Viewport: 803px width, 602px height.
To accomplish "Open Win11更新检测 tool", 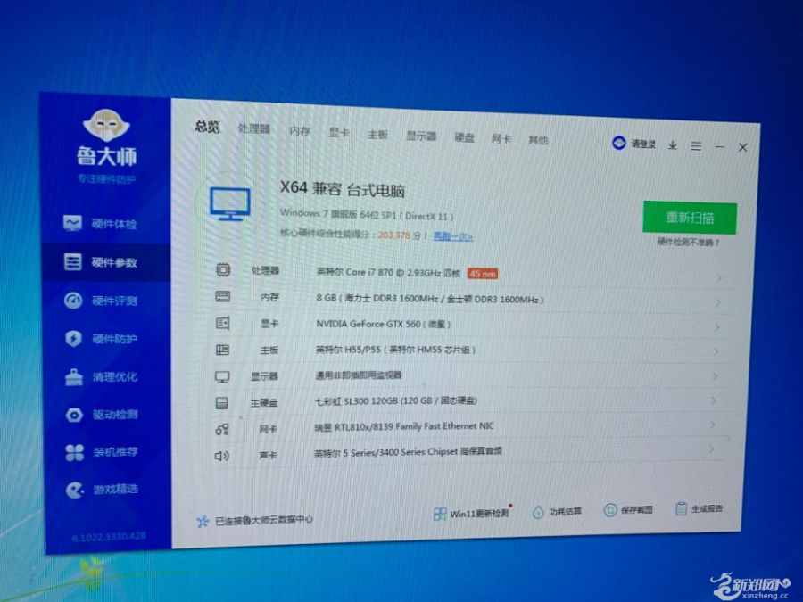I will (x=471, y=514).
